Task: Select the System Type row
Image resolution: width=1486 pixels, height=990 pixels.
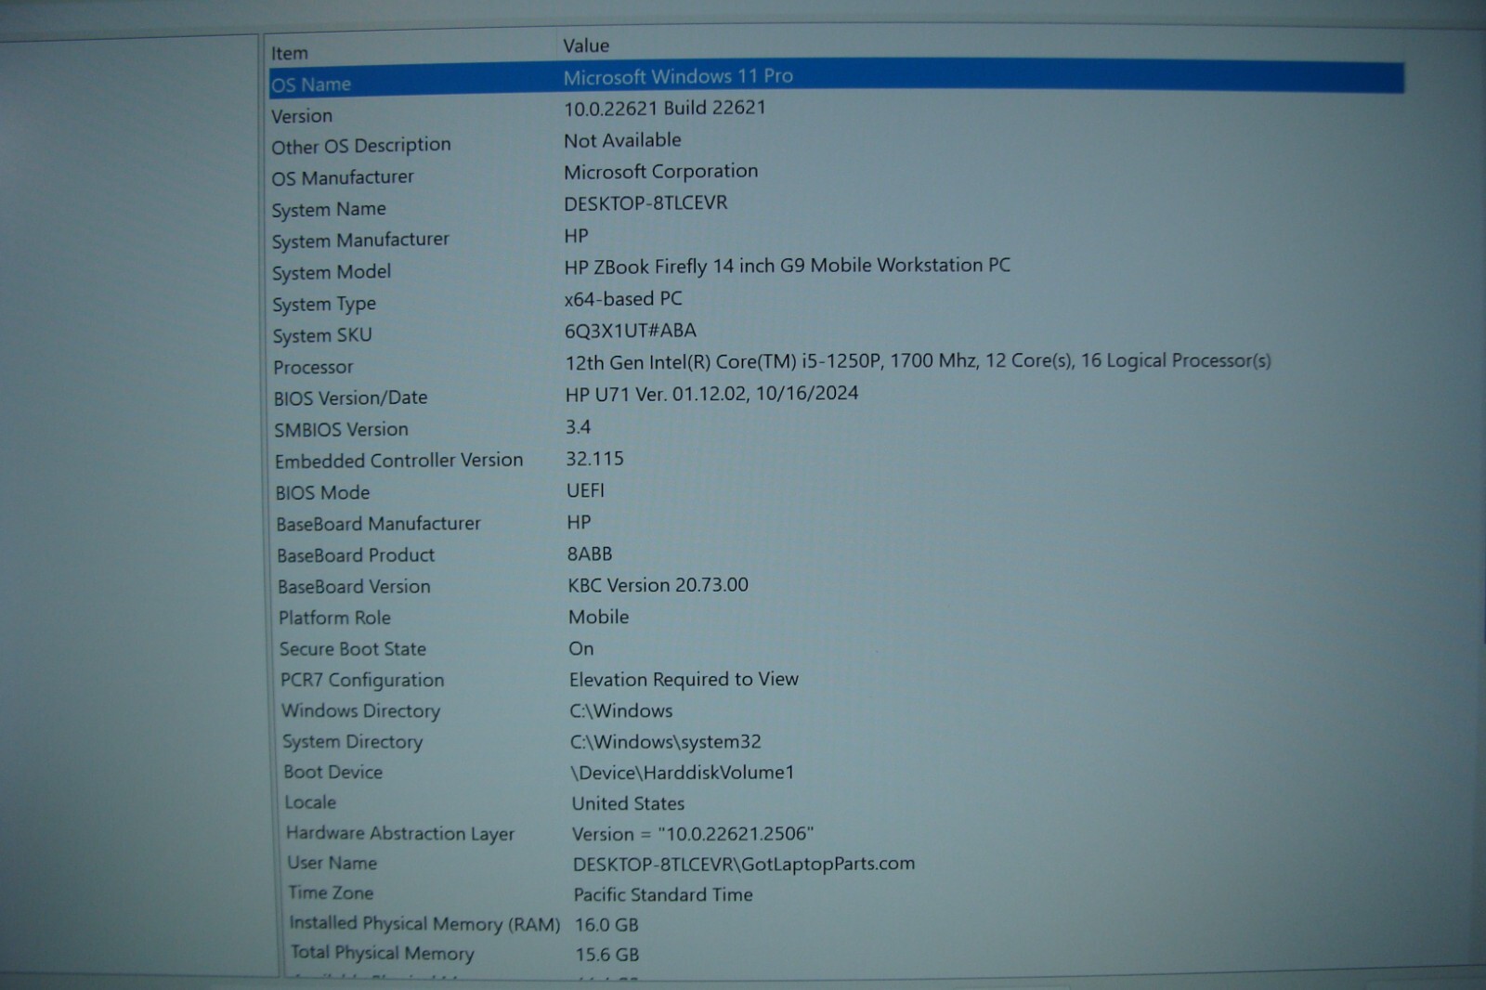Action: click(324, 305)
